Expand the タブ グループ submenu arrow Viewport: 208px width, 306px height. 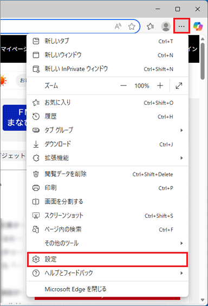point(181,130)
